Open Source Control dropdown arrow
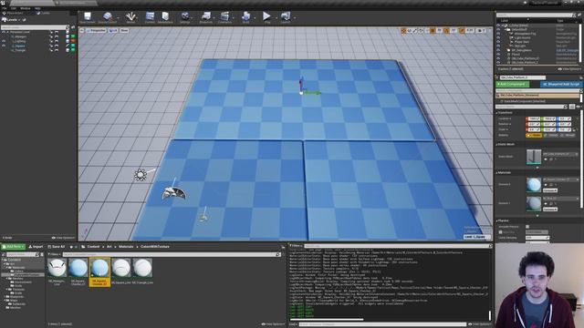The image size is (584, 328). tap(118, 17)
